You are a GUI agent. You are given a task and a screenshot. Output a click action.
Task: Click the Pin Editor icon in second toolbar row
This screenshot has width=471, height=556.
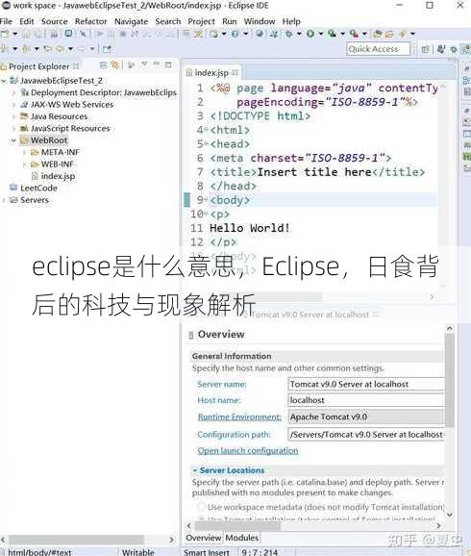pos(107,49)
